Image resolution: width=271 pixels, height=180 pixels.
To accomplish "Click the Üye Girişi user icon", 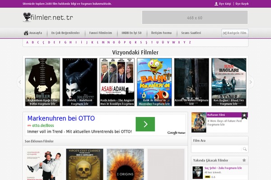I will pos(216,4).
